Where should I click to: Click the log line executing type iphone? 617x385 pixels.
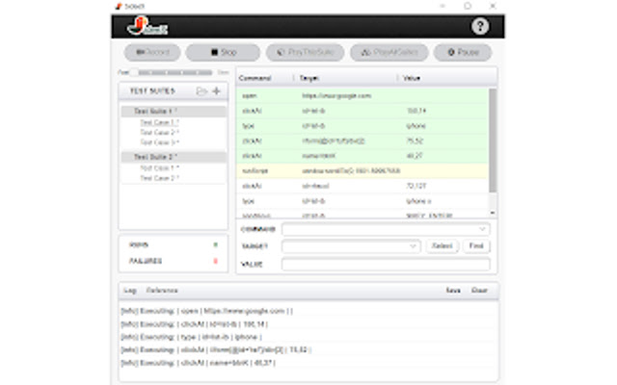pos(191,337)
